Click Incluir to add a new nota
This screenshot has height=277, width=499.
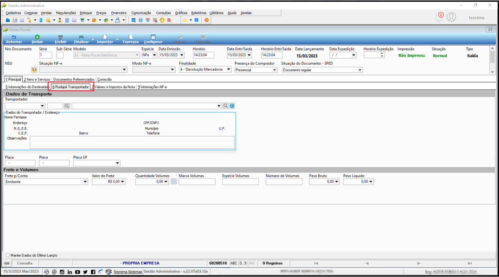(x=37, y=39)
